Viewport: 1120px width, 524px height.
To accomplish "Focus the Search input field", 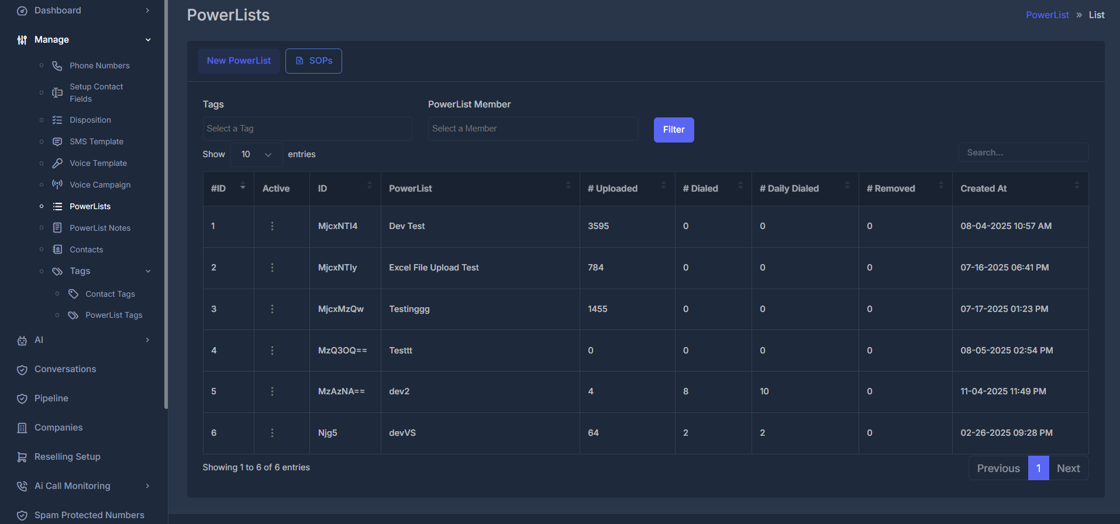I will [1023, 152].
